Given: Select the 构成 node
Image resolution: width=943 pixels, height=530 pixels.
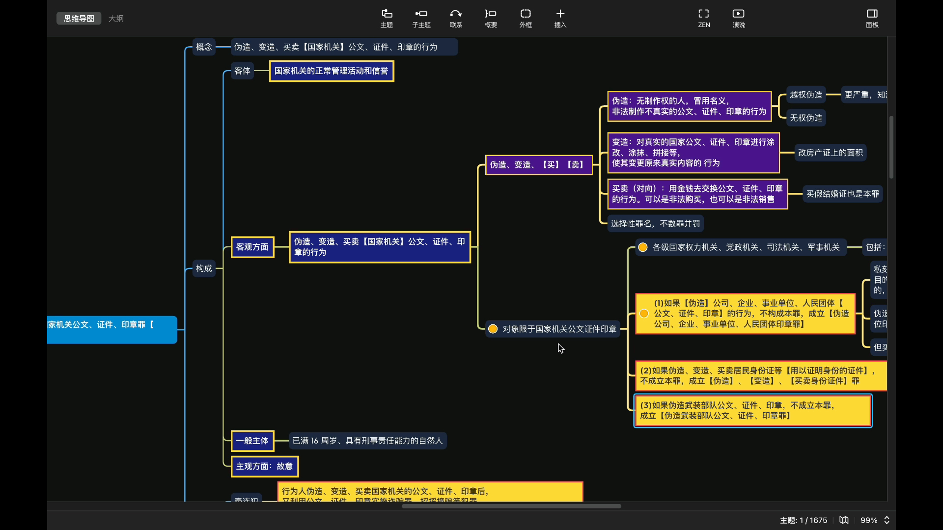Looking at the screenshot, I should pos(204,268).
